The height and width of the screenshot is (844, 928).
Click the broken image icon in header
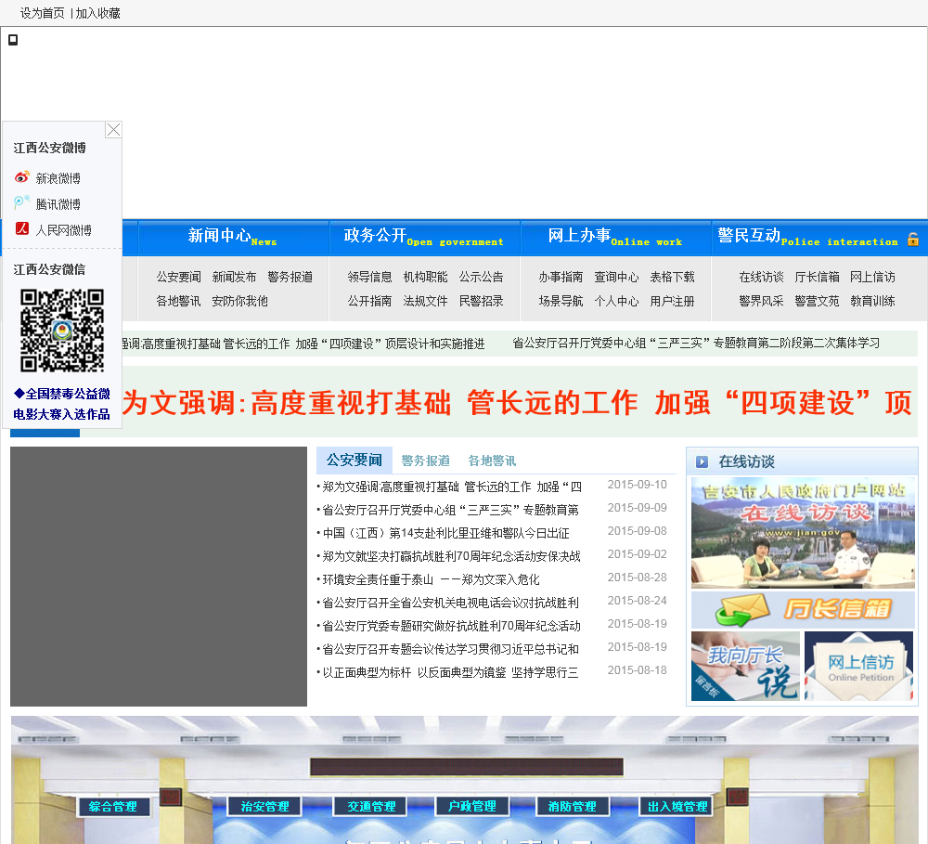click(x=13, y=40)
